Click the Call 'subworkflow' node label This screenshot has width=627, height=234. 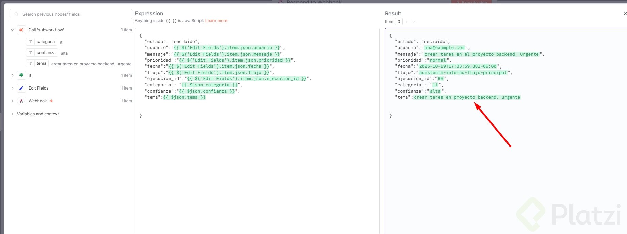[46, 30]
